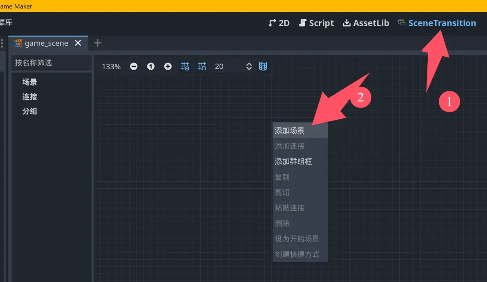The height and width of the screenshot is (282, 487).
Task: Open the AssetLib workspace
Action: point(366,23)
